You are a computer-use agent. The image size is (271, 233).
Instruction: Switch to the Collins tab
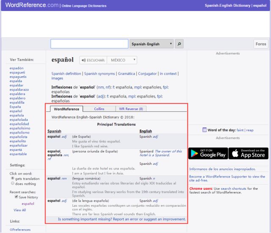[99, 109]
